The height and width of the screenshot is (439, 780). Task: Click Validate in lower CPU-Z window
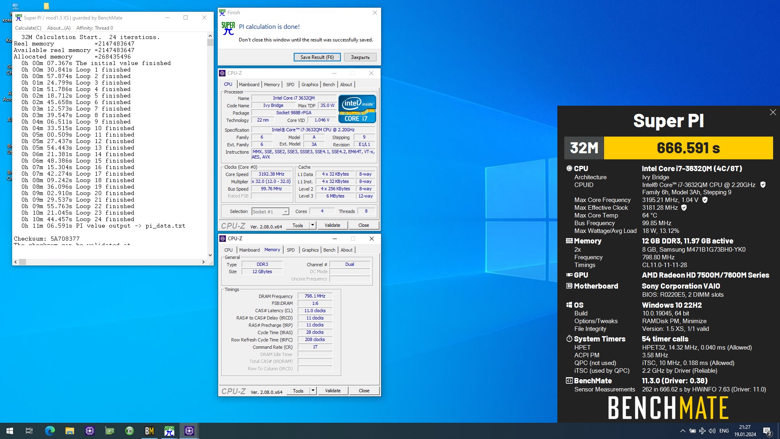[333, 391]
